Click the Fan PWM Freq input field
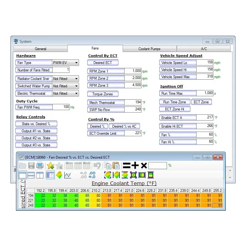This screenshot has height=246, width=246. [x=61, y=107]
